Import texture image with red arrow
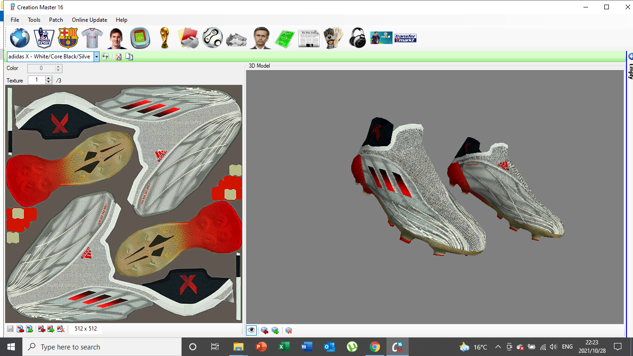Image resolution: width=633 pixels, height=356 pixels. click(x=20, y=329)
